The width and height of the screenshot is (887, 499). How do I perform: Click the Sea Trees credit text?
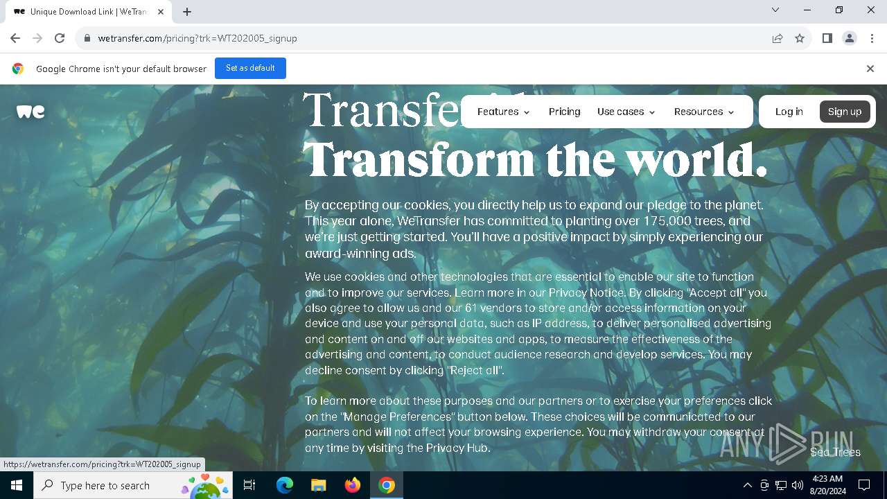pyautogui.click(x=835, y=452)
